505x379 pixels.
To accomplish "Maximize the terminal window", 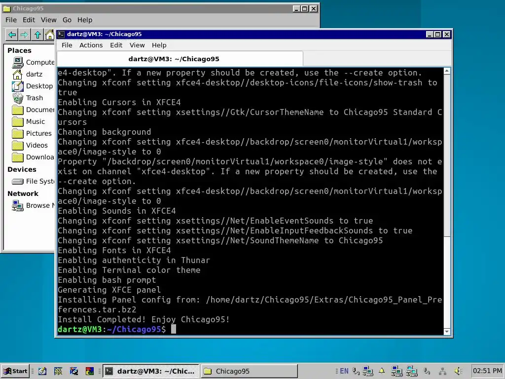I will click(438, 34).
